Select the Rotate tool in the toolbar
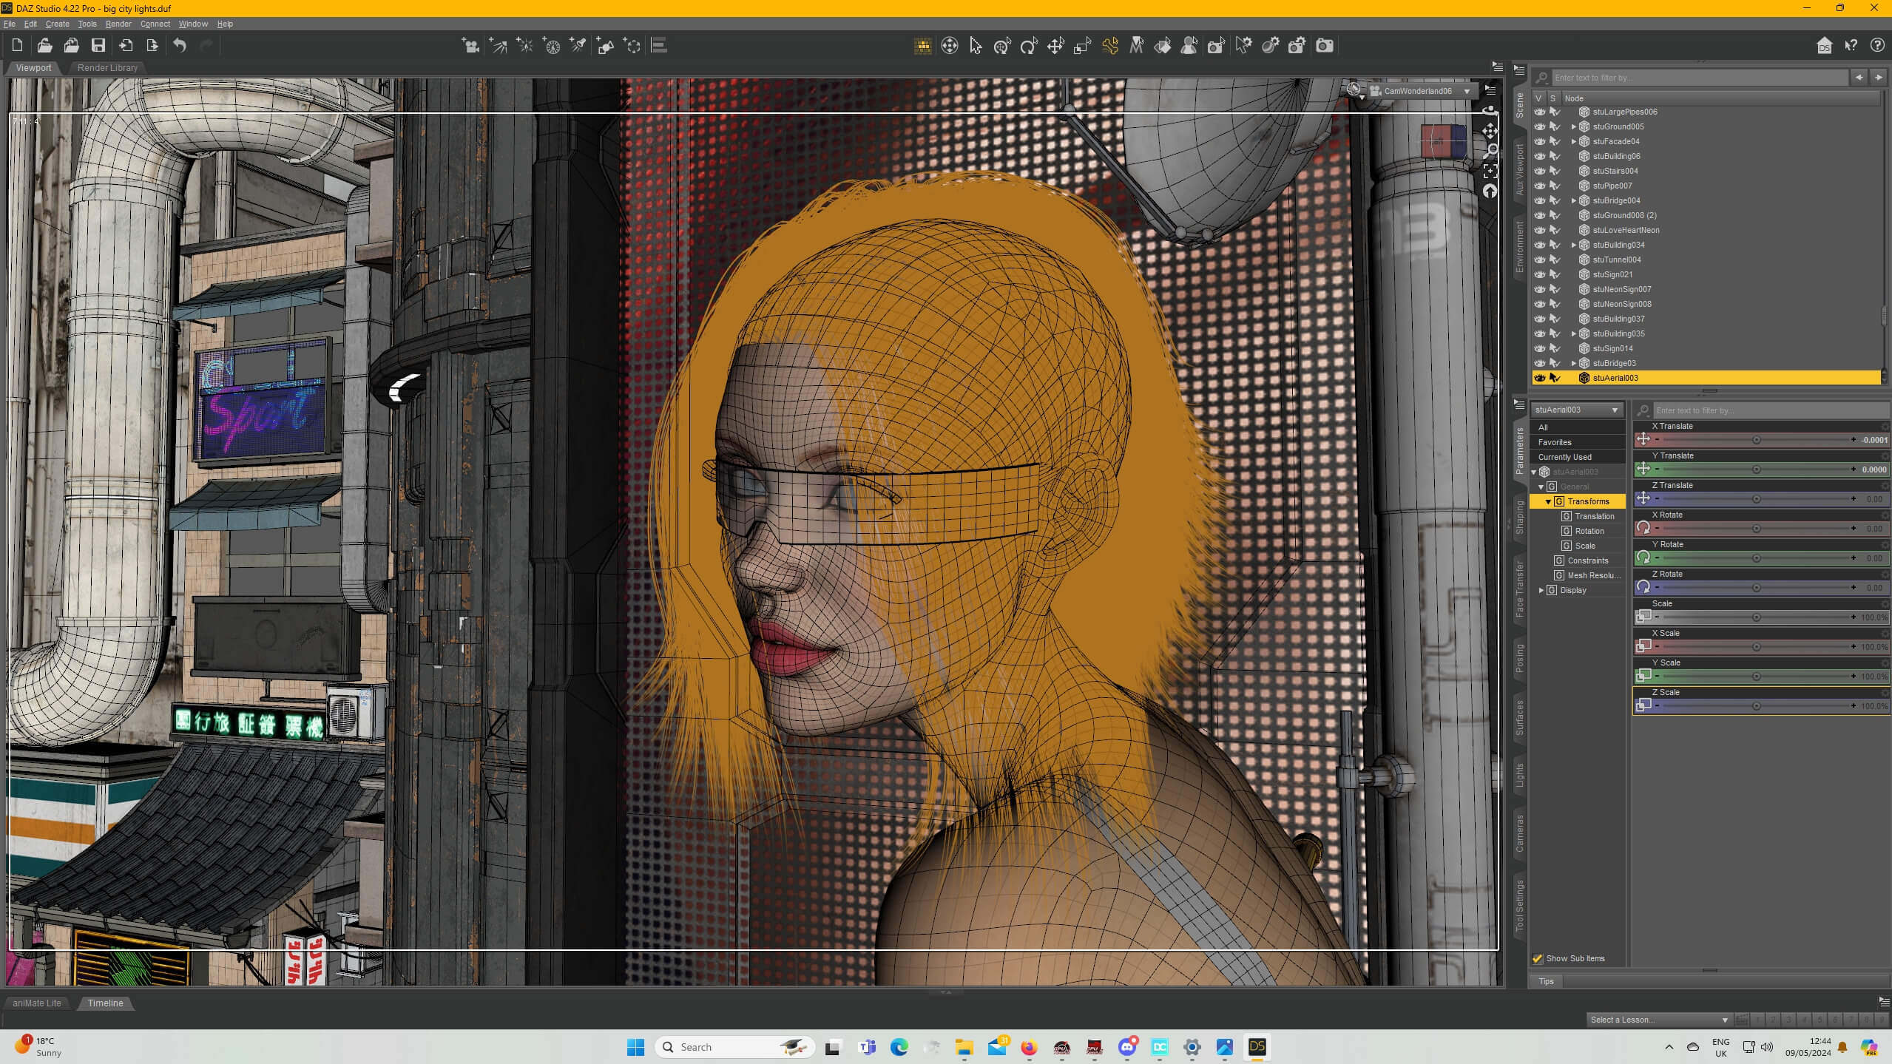This screenshot has width=1892, height=1064. 1029,46
